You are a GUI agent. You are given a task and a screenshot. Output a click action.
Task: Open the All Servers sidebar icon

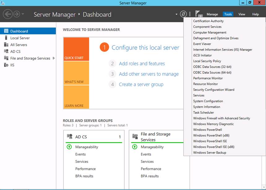[x=6, y=45]
